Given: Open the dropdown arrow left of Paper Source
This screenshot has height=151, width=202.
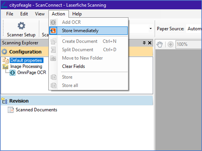Looking at the screenshot, I should [150, 29].
